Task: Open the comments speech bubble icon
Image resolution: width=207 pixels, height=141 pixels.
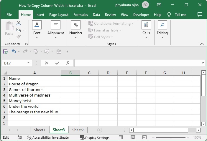Action: (x=200, y=14)
